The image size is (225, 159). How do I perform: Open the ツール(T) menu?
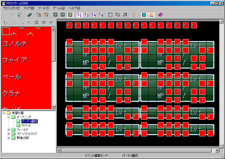[44, 8]
